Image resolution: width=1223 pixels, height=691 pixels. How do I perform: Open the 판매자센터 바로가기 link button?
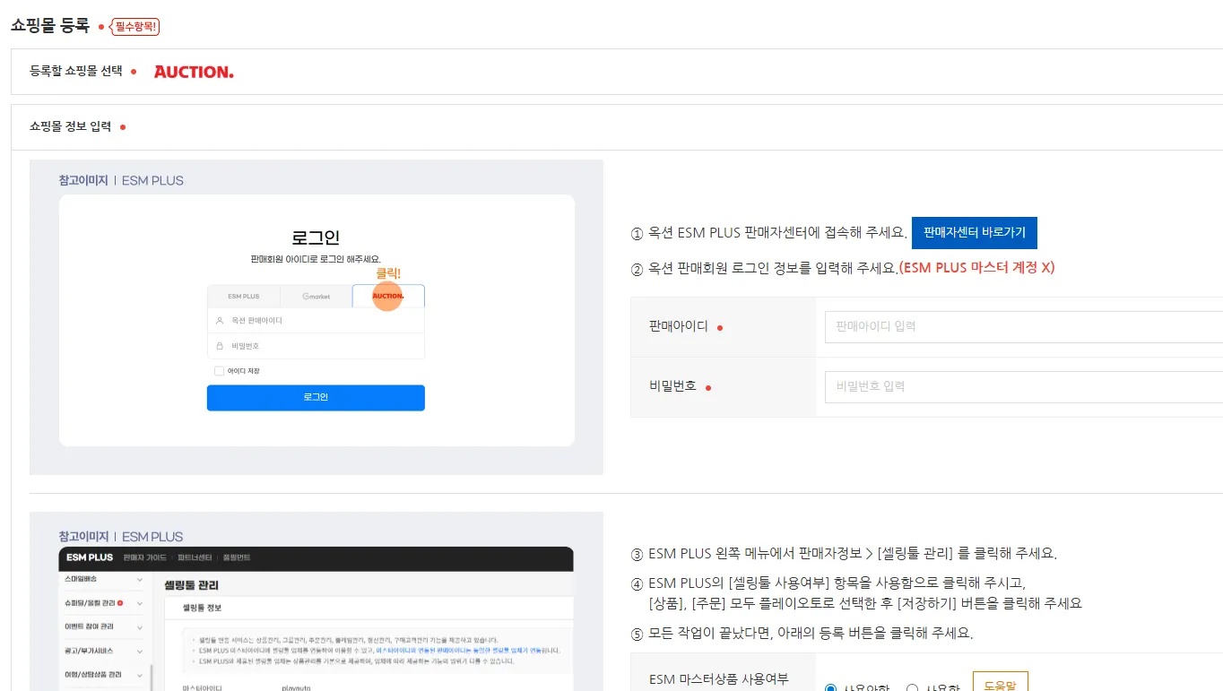coord(974,232)
